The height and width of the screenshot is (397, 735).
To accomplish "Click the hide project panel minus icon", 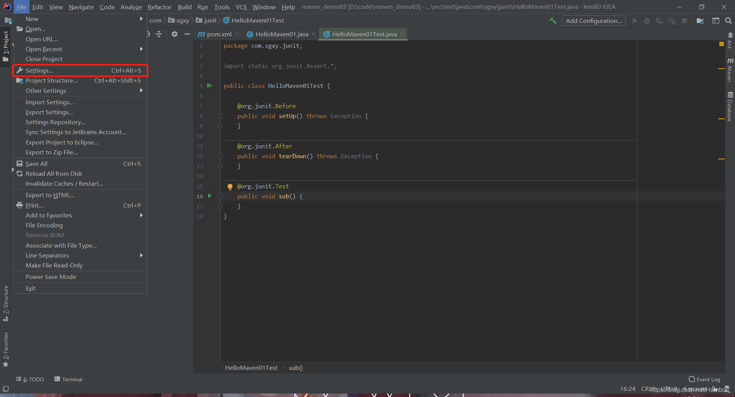I will [x=187, y=34].
